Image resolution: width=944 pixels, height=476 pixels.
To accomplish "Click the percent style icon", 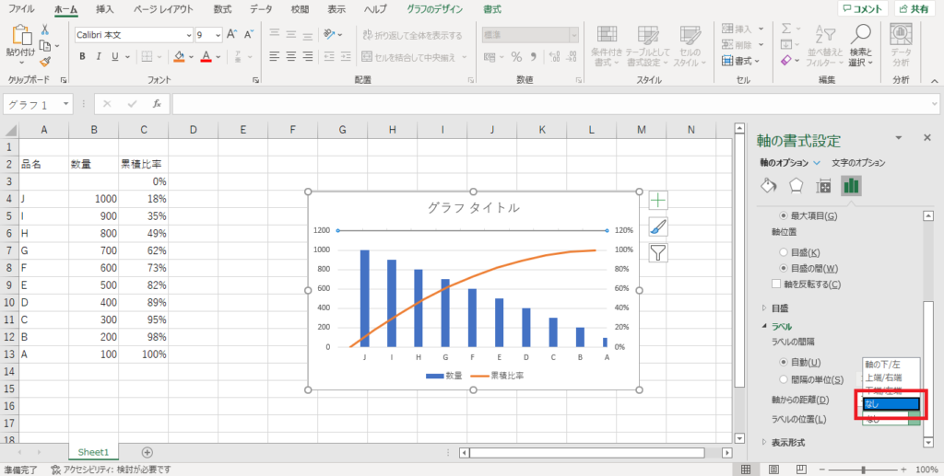I will (x=516, y=56).
